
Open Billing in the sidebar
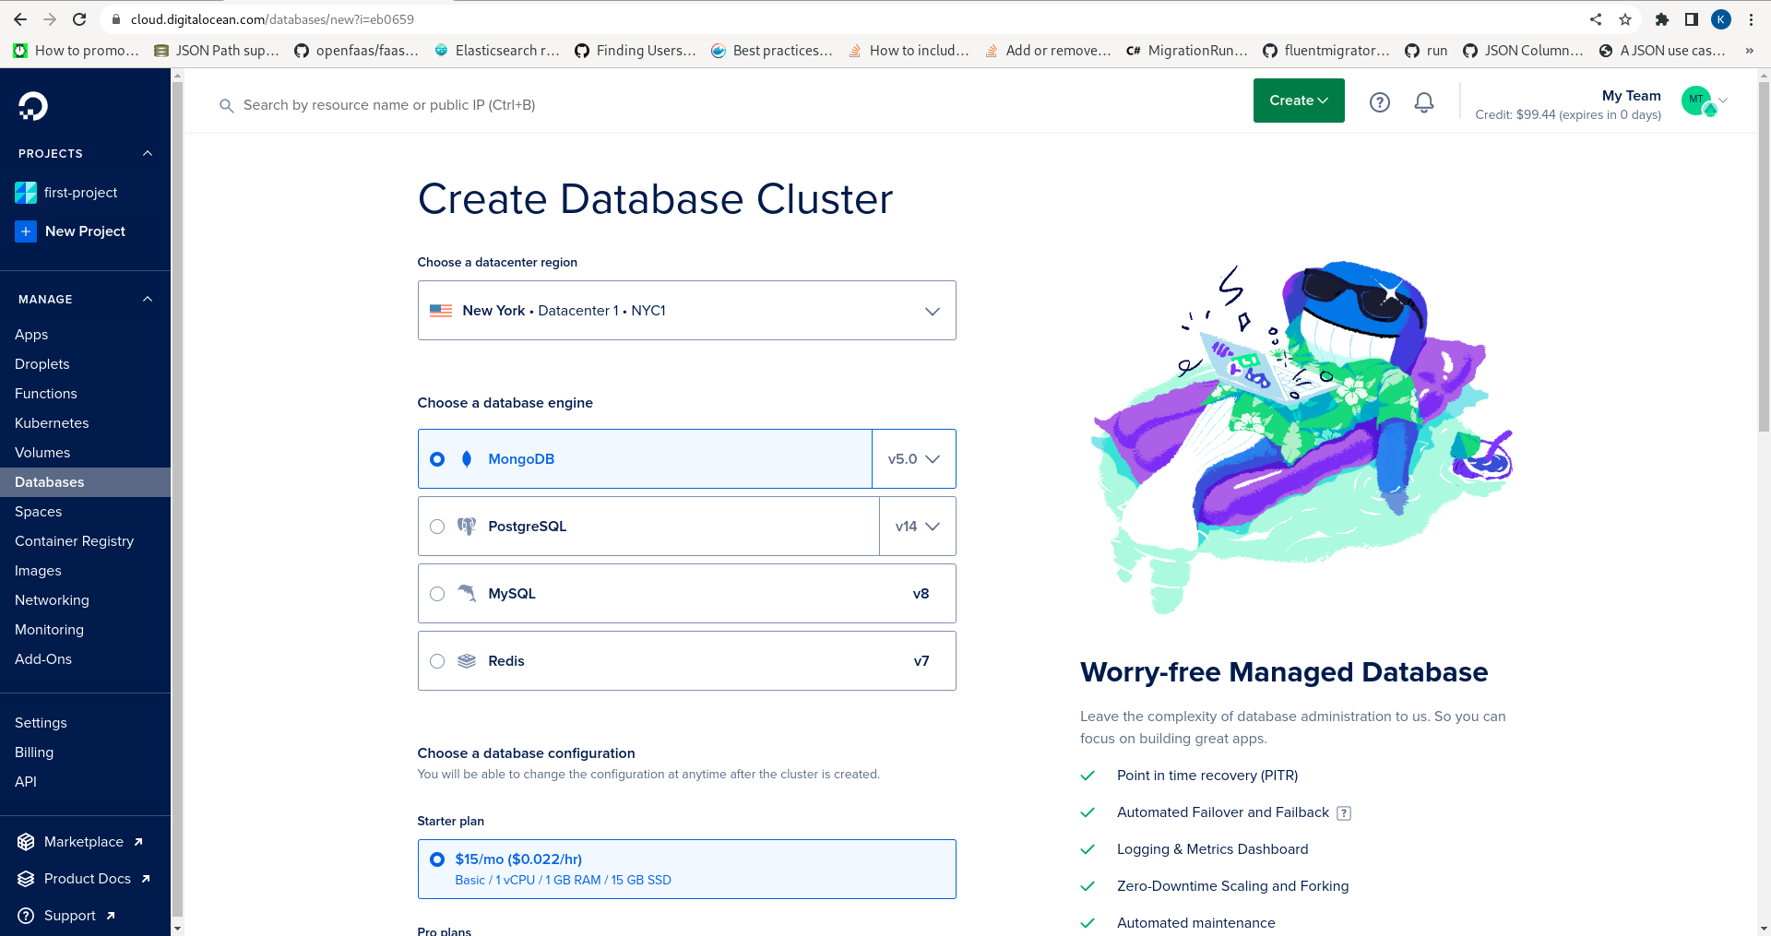pos(34,752)
